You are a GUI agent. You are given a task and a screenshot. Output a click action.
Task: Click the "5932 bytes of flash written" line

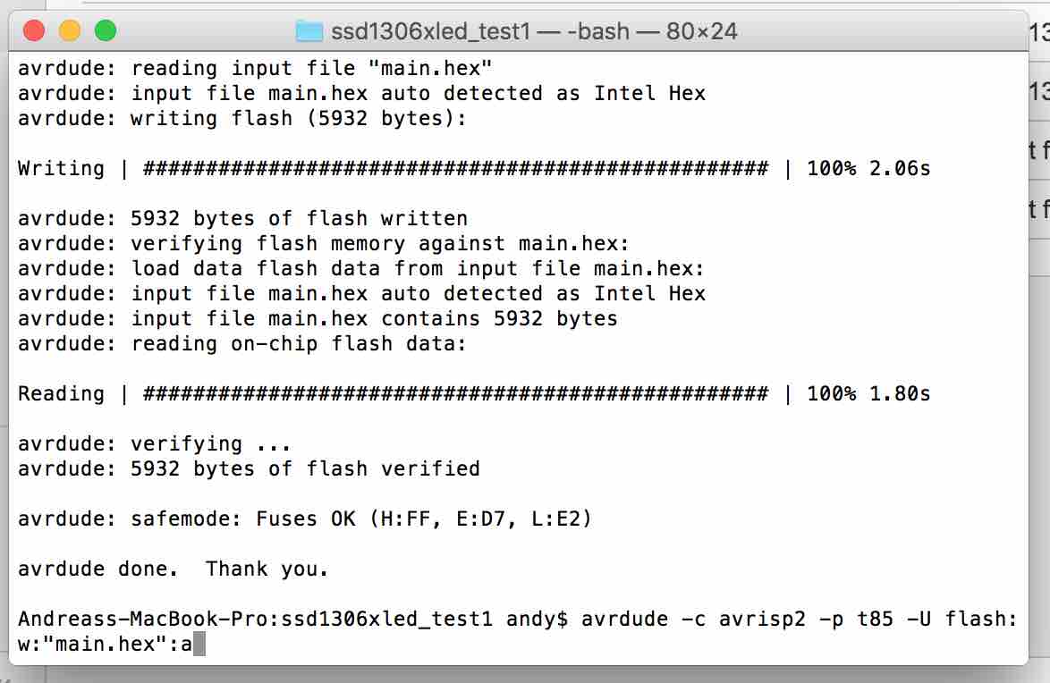(242, 218)
